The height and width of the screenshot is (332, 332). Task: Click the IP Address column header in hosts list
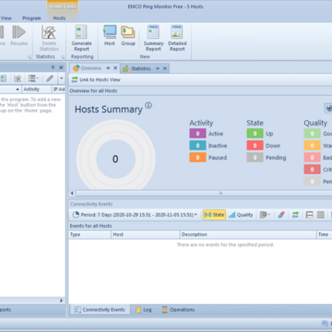coord(59,89)
